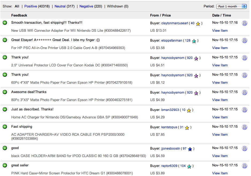Click the teal star beside etoppsfanman's rating
251x176 pixels.
click(194, 41)
